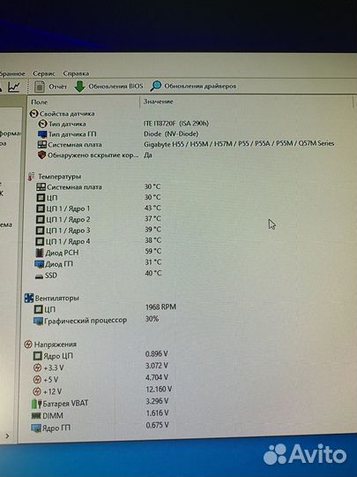Click the Поле column header
The width and height of the screenshot is (357, 477).
pyautogui.click(x=39, y=102)
